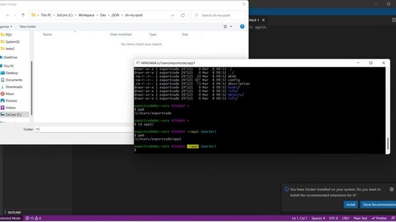The height and width of the screenshot is (222, 396).
Task: Click the Search oh-my-posh field
Action: (x=218, y=15)
